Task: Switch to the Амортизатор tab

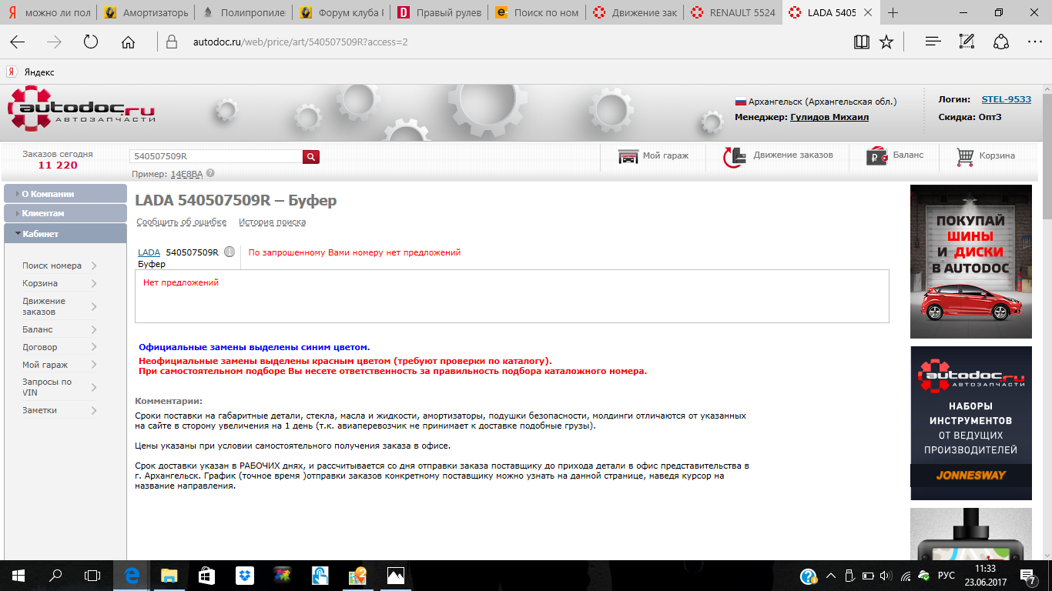Action: tap(146, 12)
